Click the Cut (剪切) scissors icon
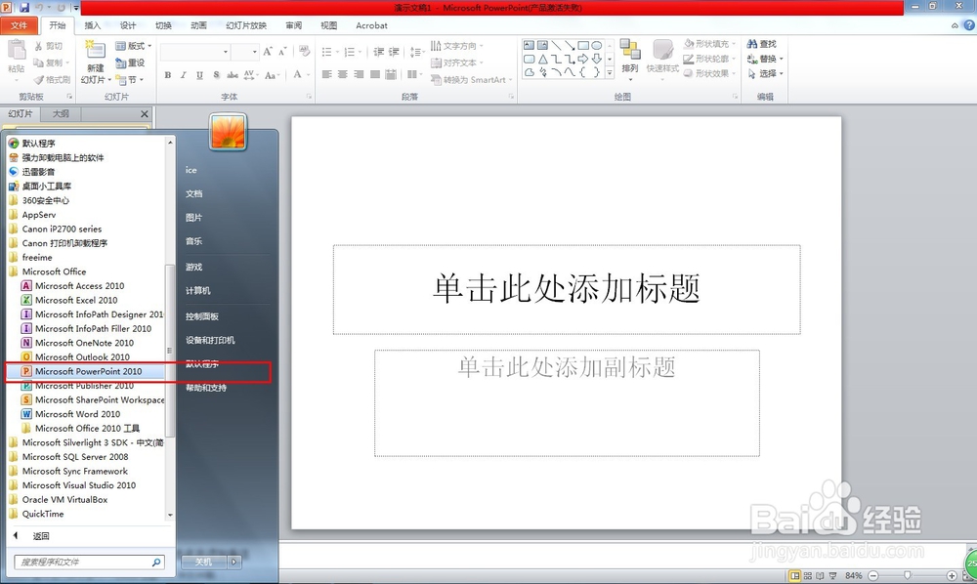This screenshot has width=977, height=584. (38, 46)
